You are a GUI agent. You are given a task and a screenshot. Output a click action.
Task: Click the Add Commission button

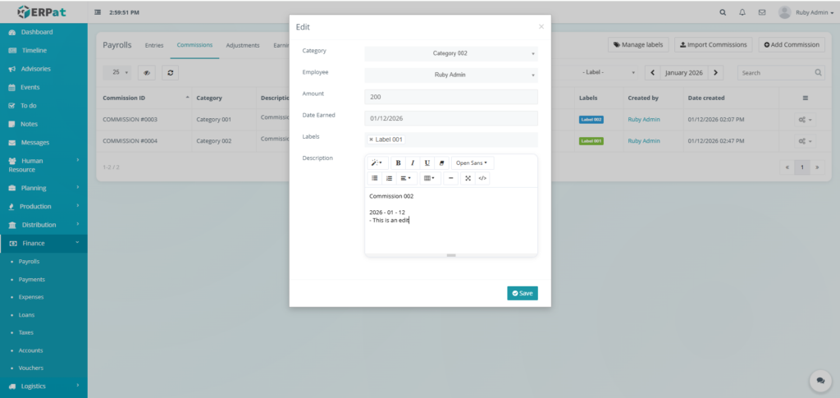(x=792, y=44)
